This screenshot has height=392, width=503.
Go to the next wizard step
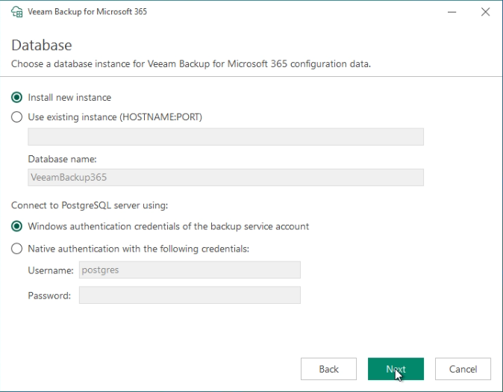click(x=396, y=369)
